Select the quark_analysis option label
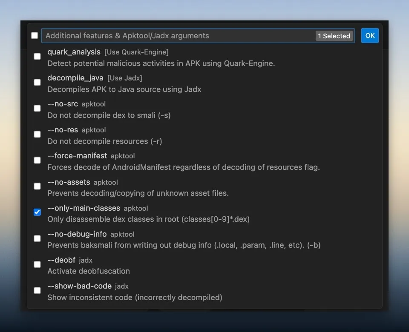The width and height of the screenshot is (409, 332). [x=74, y=52]
